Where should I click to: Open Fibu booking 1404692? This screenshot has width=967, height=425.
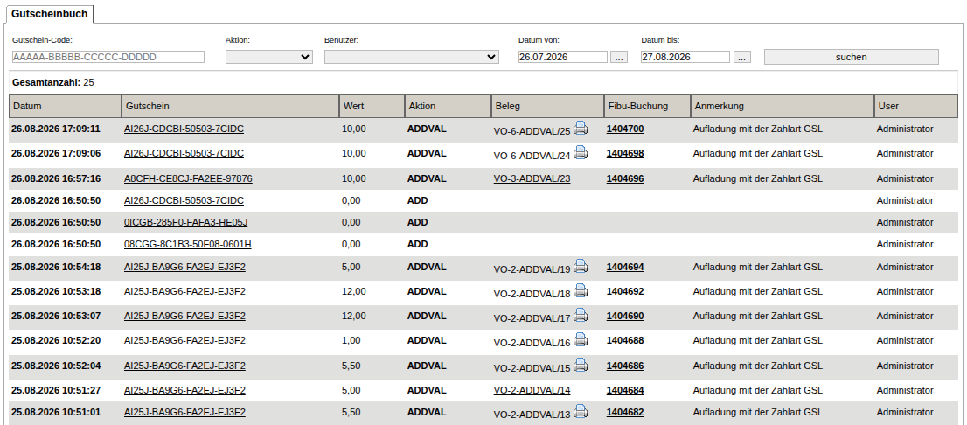point(625,291)
